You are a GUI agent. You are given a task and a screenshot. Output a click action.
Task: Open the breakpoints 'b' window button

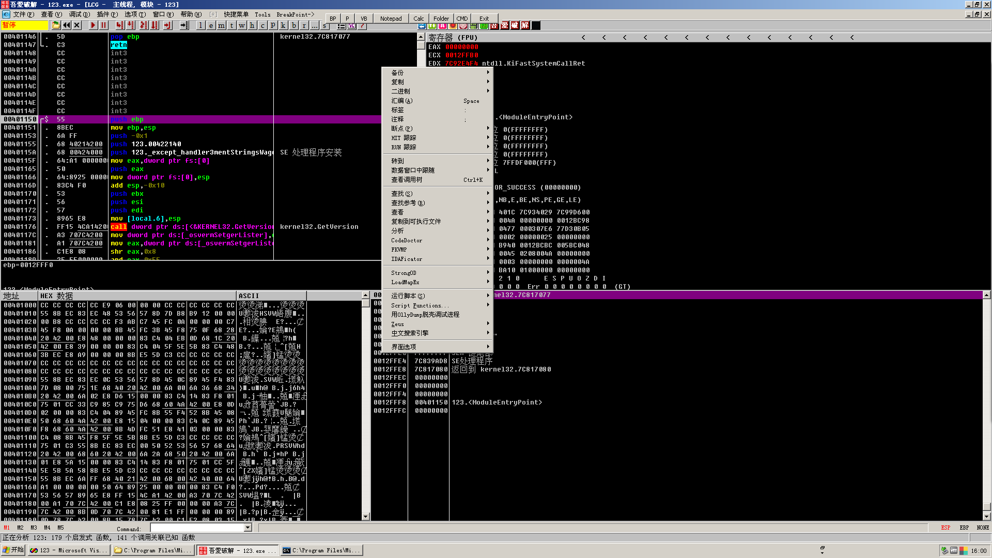pos(293,25)
